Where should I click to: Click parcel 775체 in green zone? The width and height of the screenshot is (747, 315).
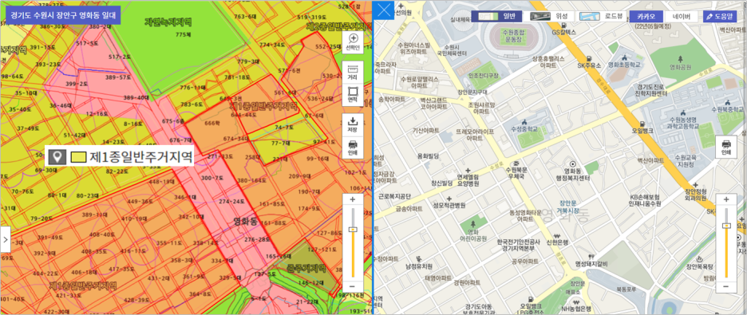(x=183, y=35)
